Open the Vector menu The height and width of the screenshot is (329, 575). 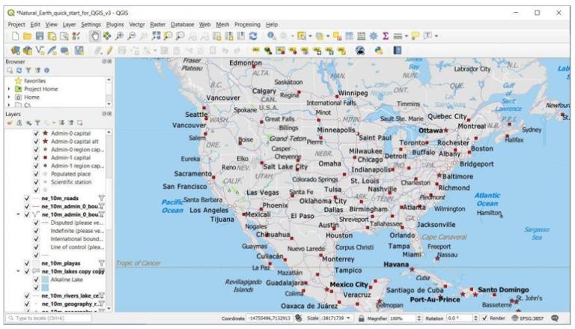coord(137,25)
